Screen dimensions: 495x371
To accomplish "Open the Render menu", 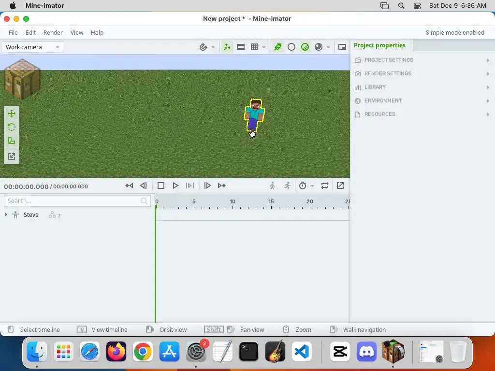I will point(53,32).
